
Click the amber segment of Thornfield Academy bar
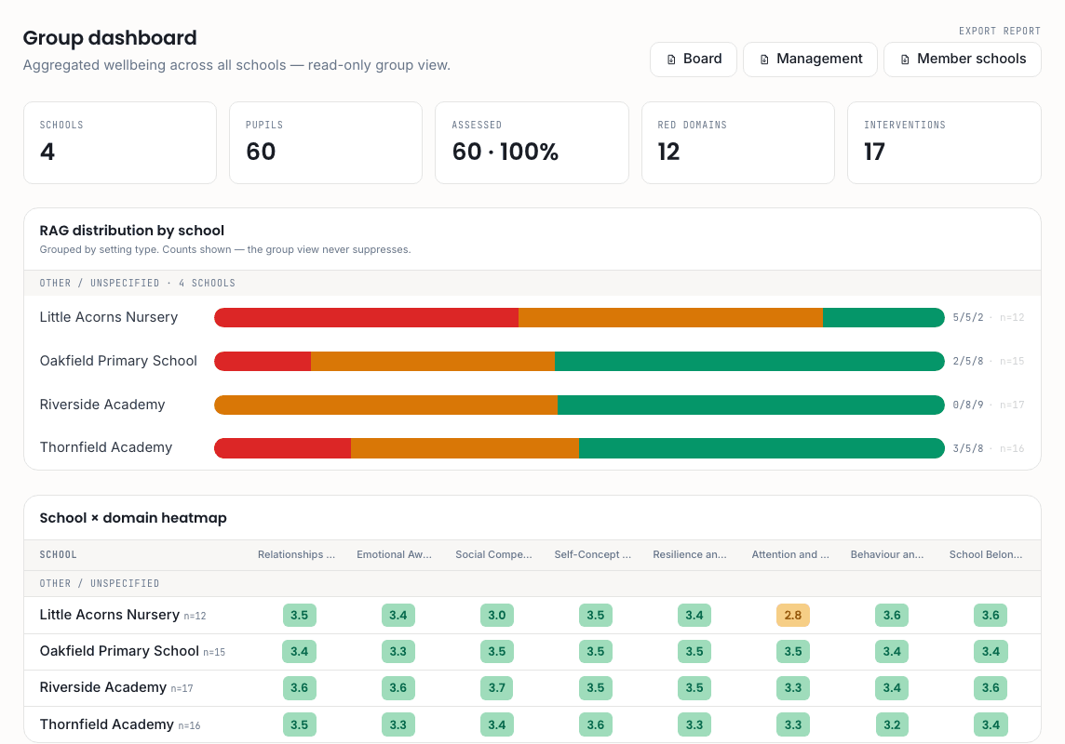tap(465, 448)
